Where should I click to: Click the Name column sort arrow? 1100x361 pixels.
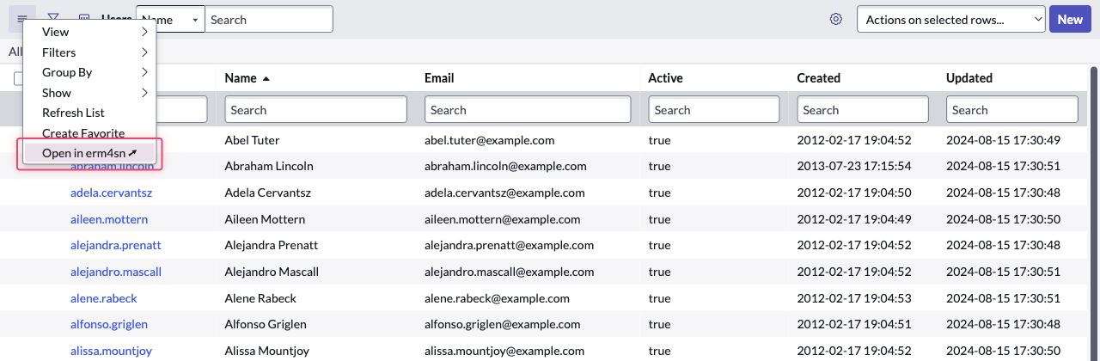266,78
